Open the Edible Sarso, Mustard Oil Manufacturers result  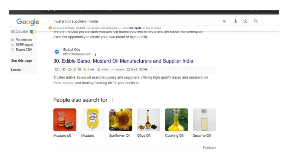click(127, 61)
